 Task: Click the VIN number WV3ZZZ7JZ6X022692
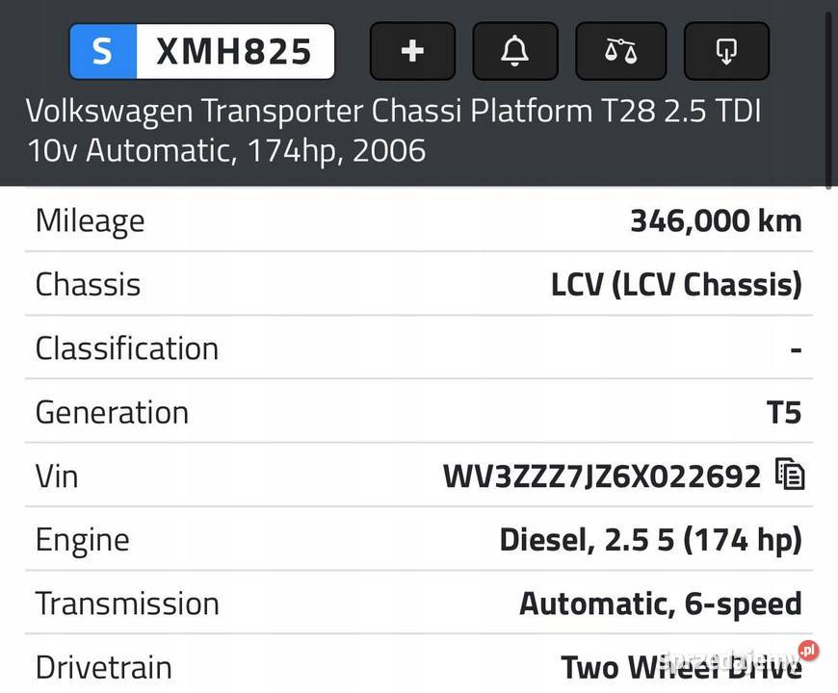tap(602, 476)
